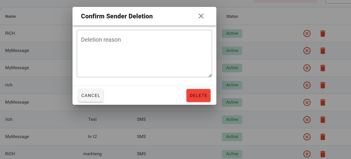Grab the textarea resize handle corner
351x159 pixels.
[210, 75]
